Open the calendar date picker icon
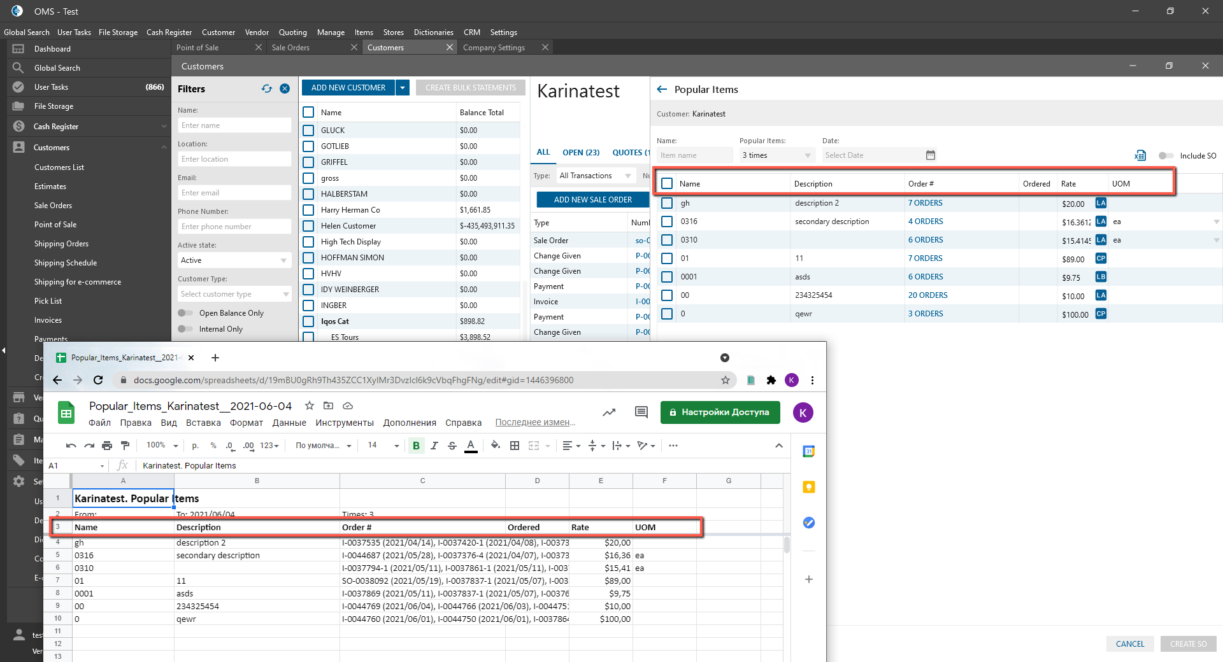Screen dimensions: 1223x662 [x=930, y=155]
